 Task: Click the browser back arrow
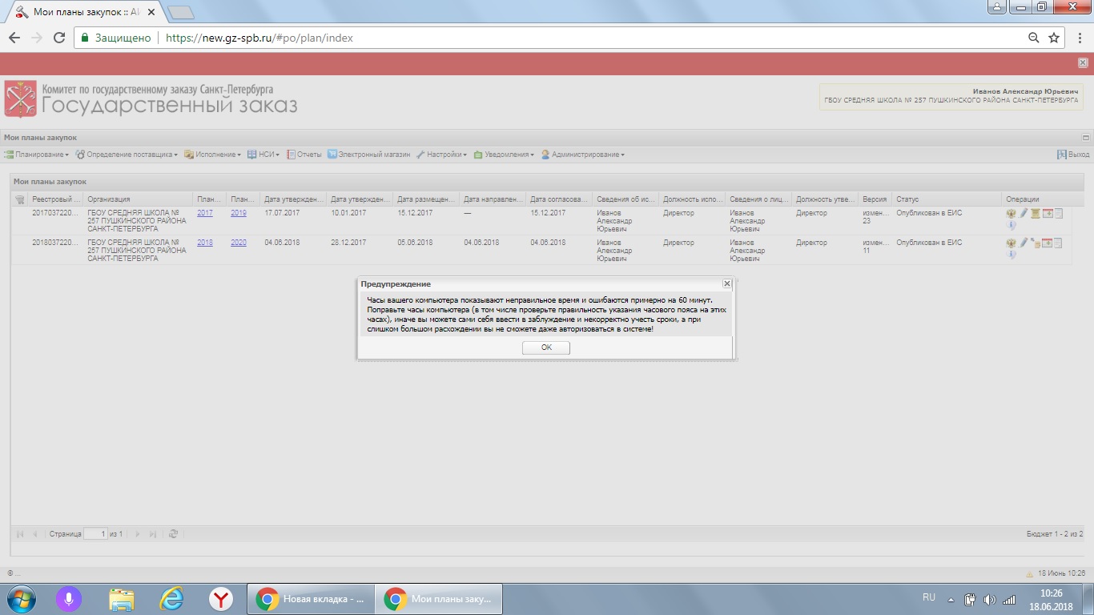click(x=14, y=38)
